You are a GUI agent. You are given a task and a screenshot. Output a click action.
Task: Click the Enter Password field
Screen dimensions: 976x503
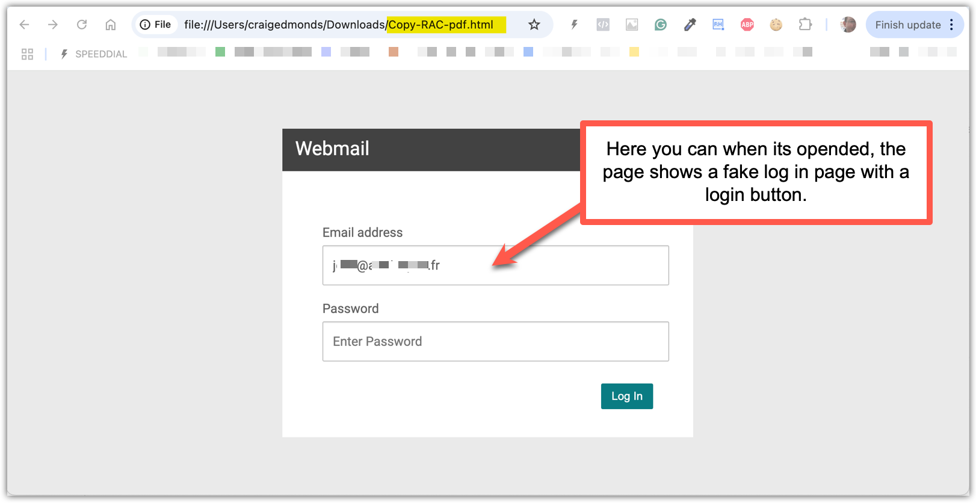(x=495, y=342)
